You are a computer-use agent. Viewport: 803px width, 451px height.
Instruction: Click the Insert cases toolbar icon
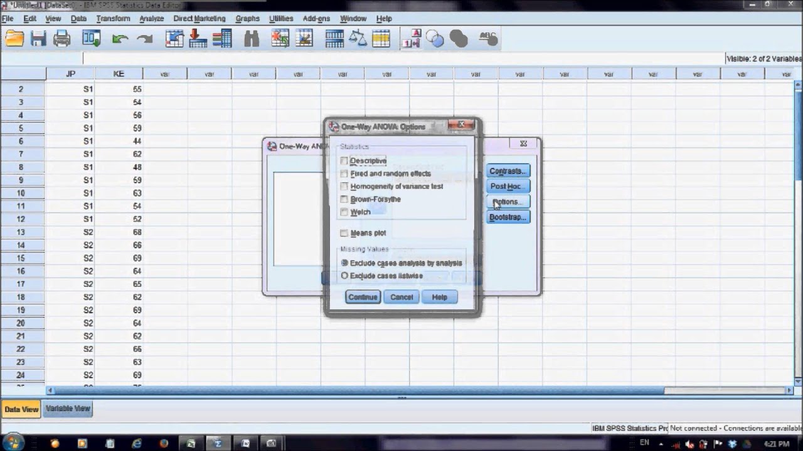coord(280,39)
